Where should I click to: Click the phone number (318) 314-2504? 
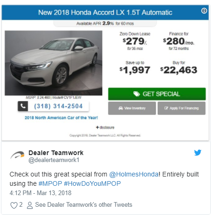tap(58, 106)
